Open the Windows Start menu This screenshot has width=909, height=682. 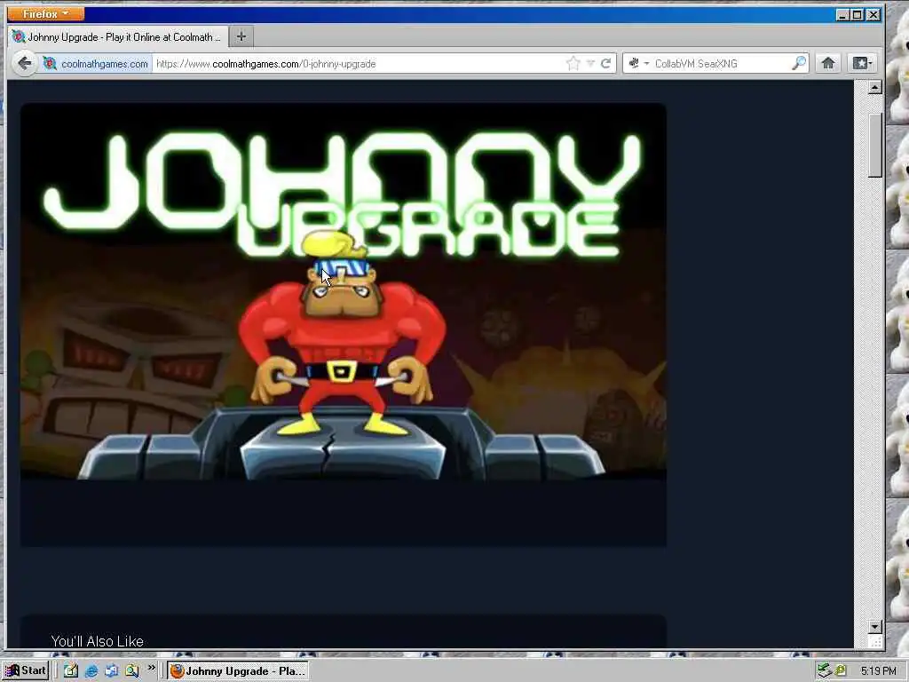(x=26, y=671)
